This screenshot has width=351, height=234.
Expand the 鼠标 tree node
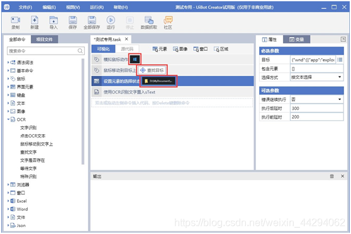[x=8, y=78]
